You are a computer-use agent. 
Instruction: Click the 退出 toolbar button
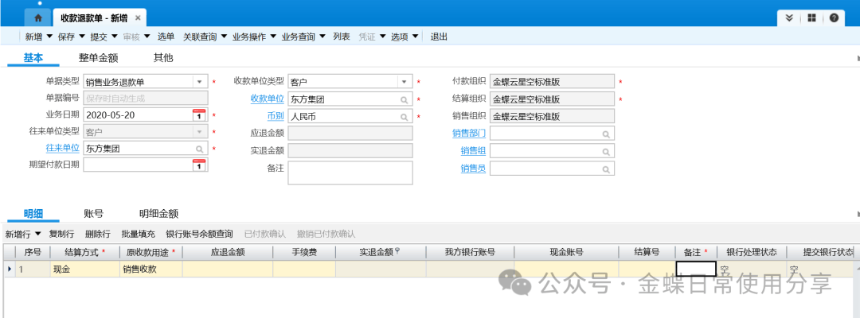point(439,37)
